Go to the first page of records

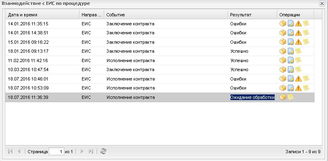(10, 152)
